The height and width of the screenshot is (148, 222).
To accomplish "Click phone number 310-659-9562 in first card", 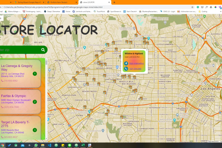I will [11, 81].
